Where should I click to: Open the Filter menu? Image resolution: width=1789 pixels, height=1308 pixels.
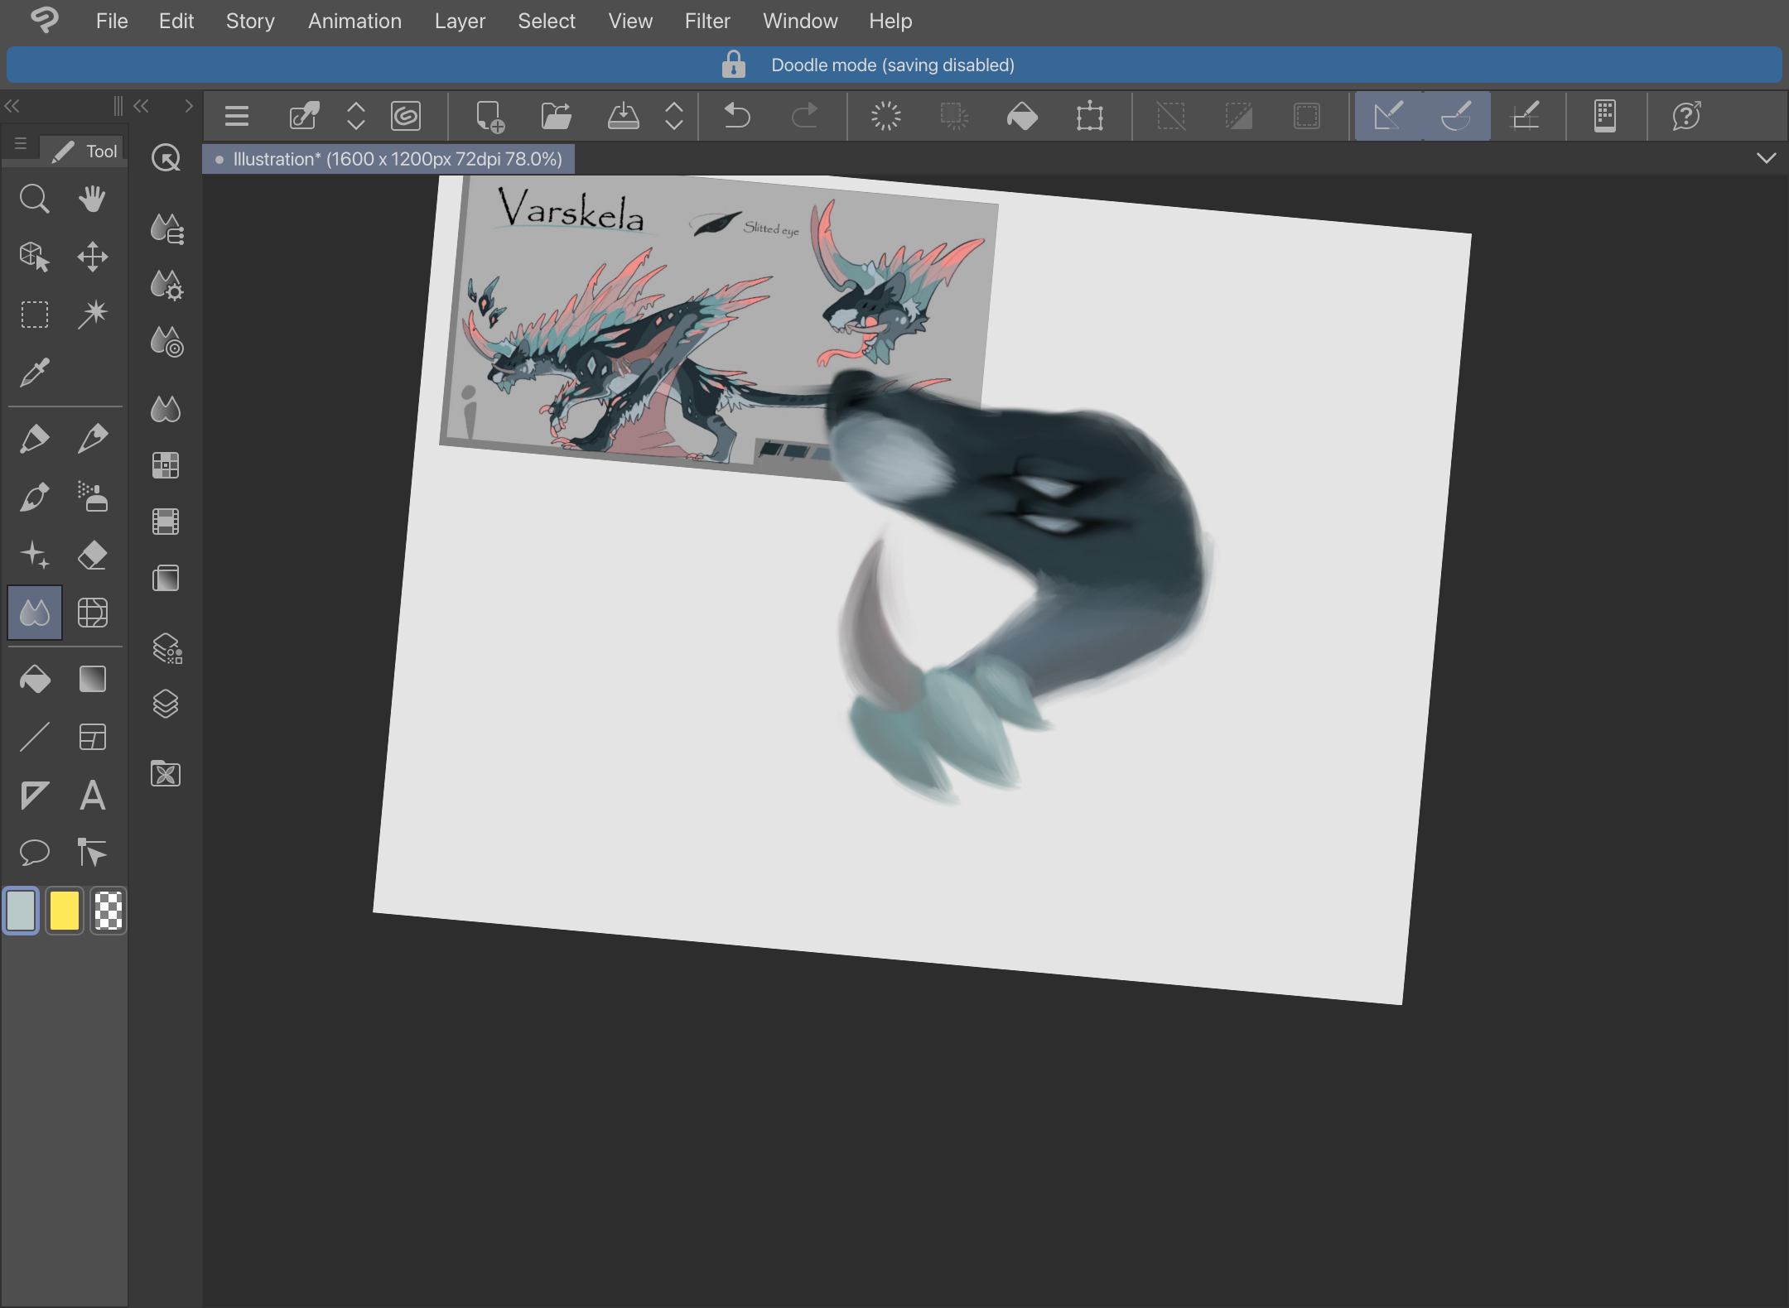point(706,21)
